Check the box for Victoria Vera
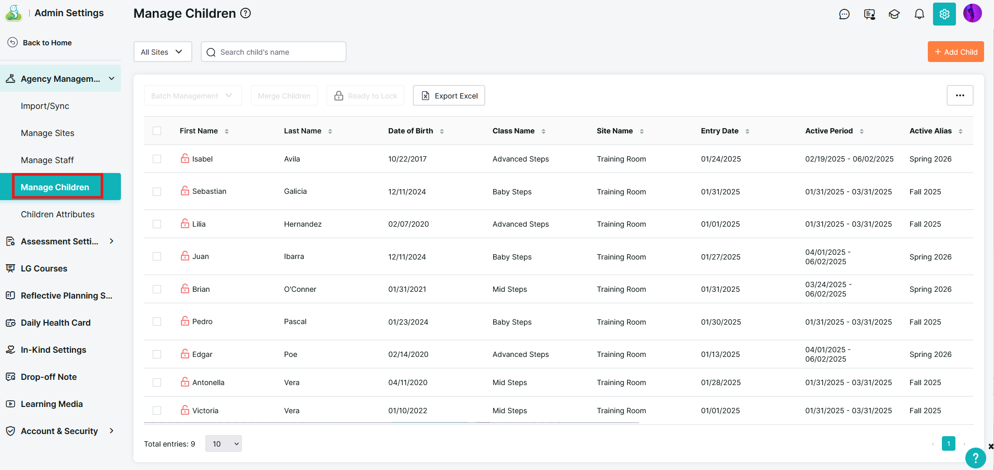Screen dimensions: 994x470 (x=157, y=411)
